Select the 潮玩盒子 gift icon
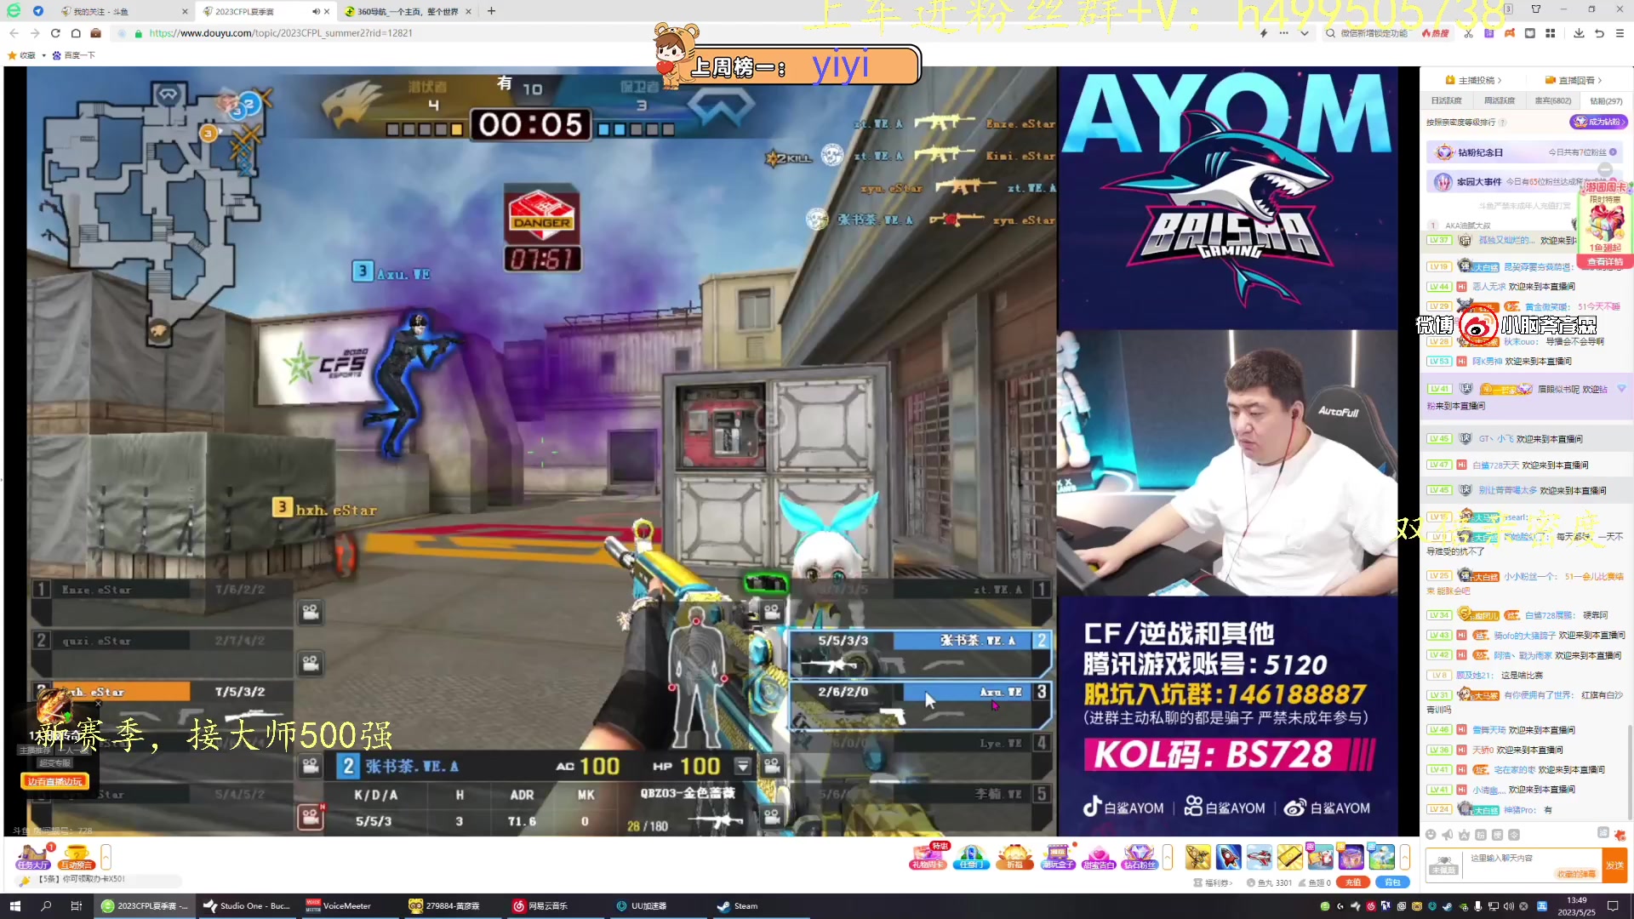 point(1057,856)
